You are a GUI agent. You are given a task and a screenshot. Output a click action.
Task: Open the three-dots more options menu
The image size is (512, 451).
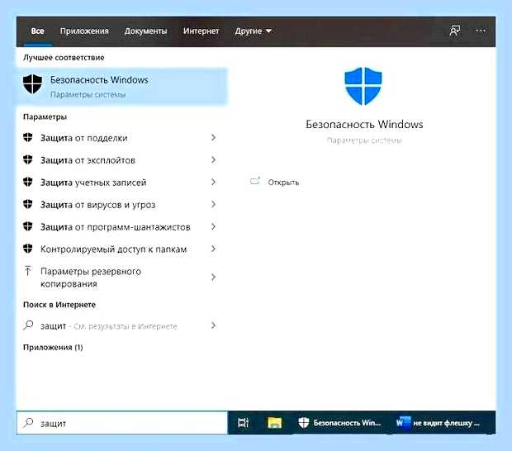[481, 31]
